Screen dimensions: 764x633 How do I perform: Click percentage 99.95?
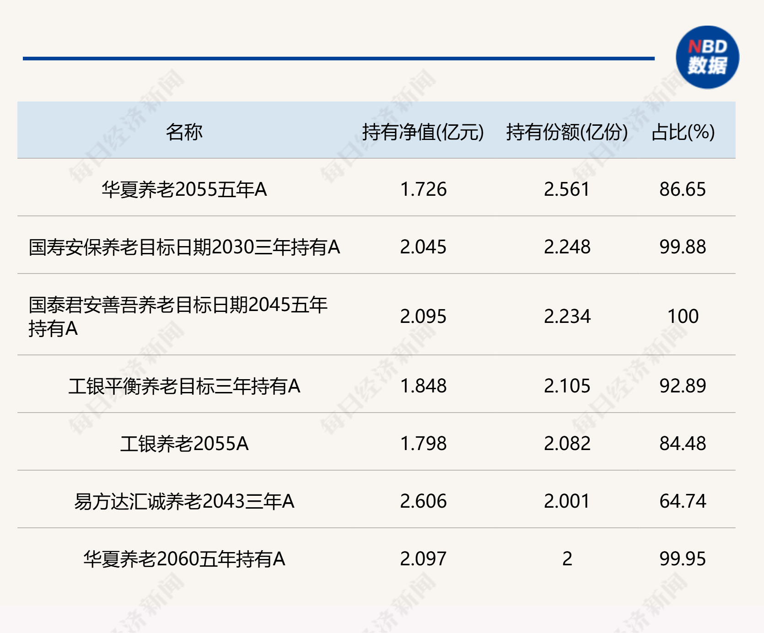coord(683,559)
